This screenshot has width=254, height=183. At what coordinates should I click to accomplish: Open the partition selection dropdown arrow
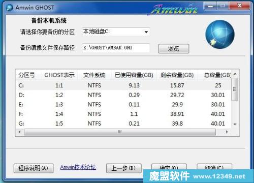click(146, 32)
